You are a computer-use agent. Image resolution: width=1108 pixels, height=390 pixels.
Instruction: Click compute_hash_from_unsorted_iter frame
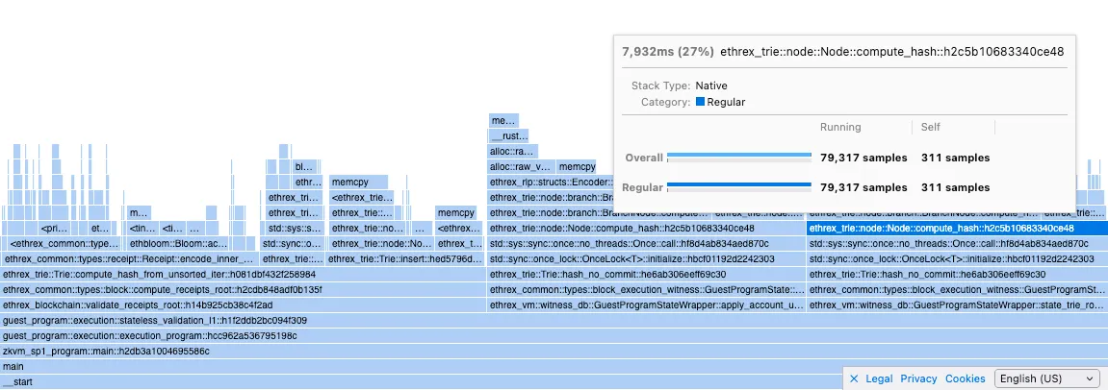point(241,275)
